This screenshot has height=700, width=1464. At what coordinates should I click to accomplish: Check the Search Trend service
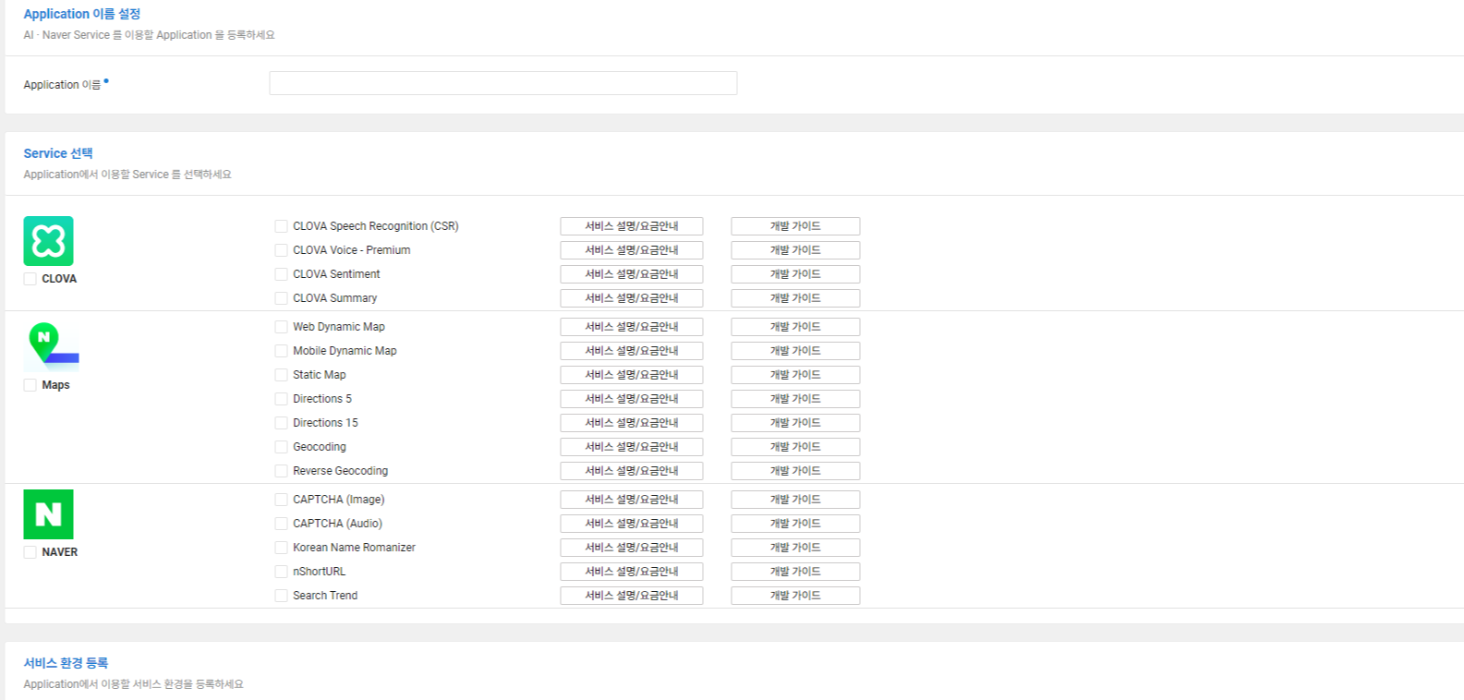click(x=281, y=596)
